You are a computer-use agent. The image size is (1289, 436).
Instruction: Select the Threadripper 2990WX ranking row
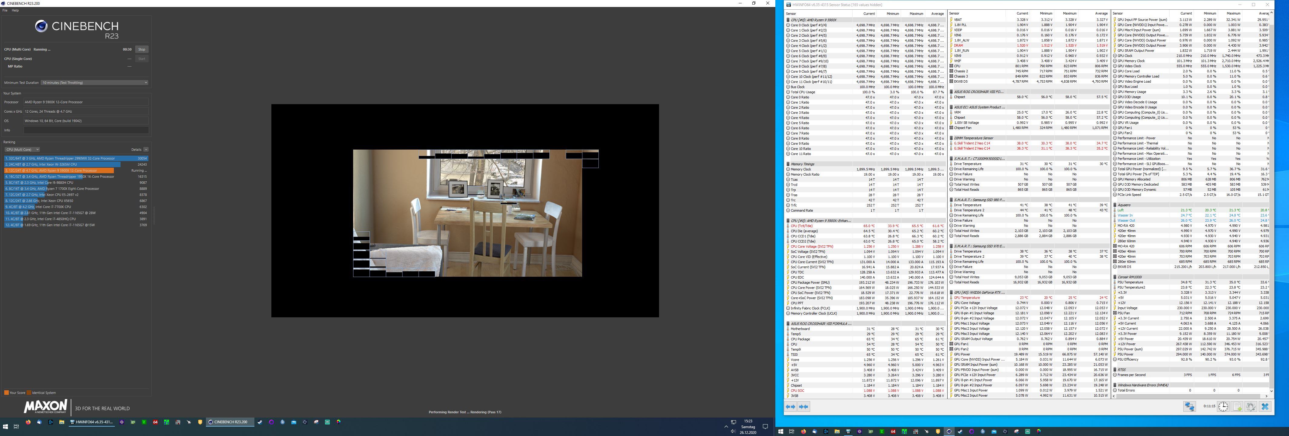(x=76, y=158)
